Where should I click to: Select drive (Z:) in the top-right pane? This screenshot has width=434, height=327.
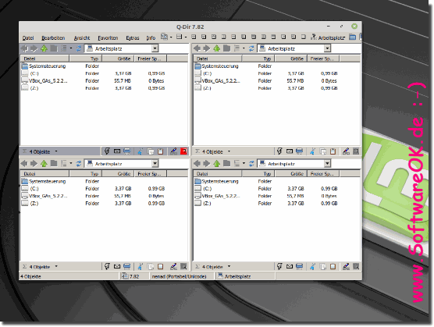coord(203,88)
